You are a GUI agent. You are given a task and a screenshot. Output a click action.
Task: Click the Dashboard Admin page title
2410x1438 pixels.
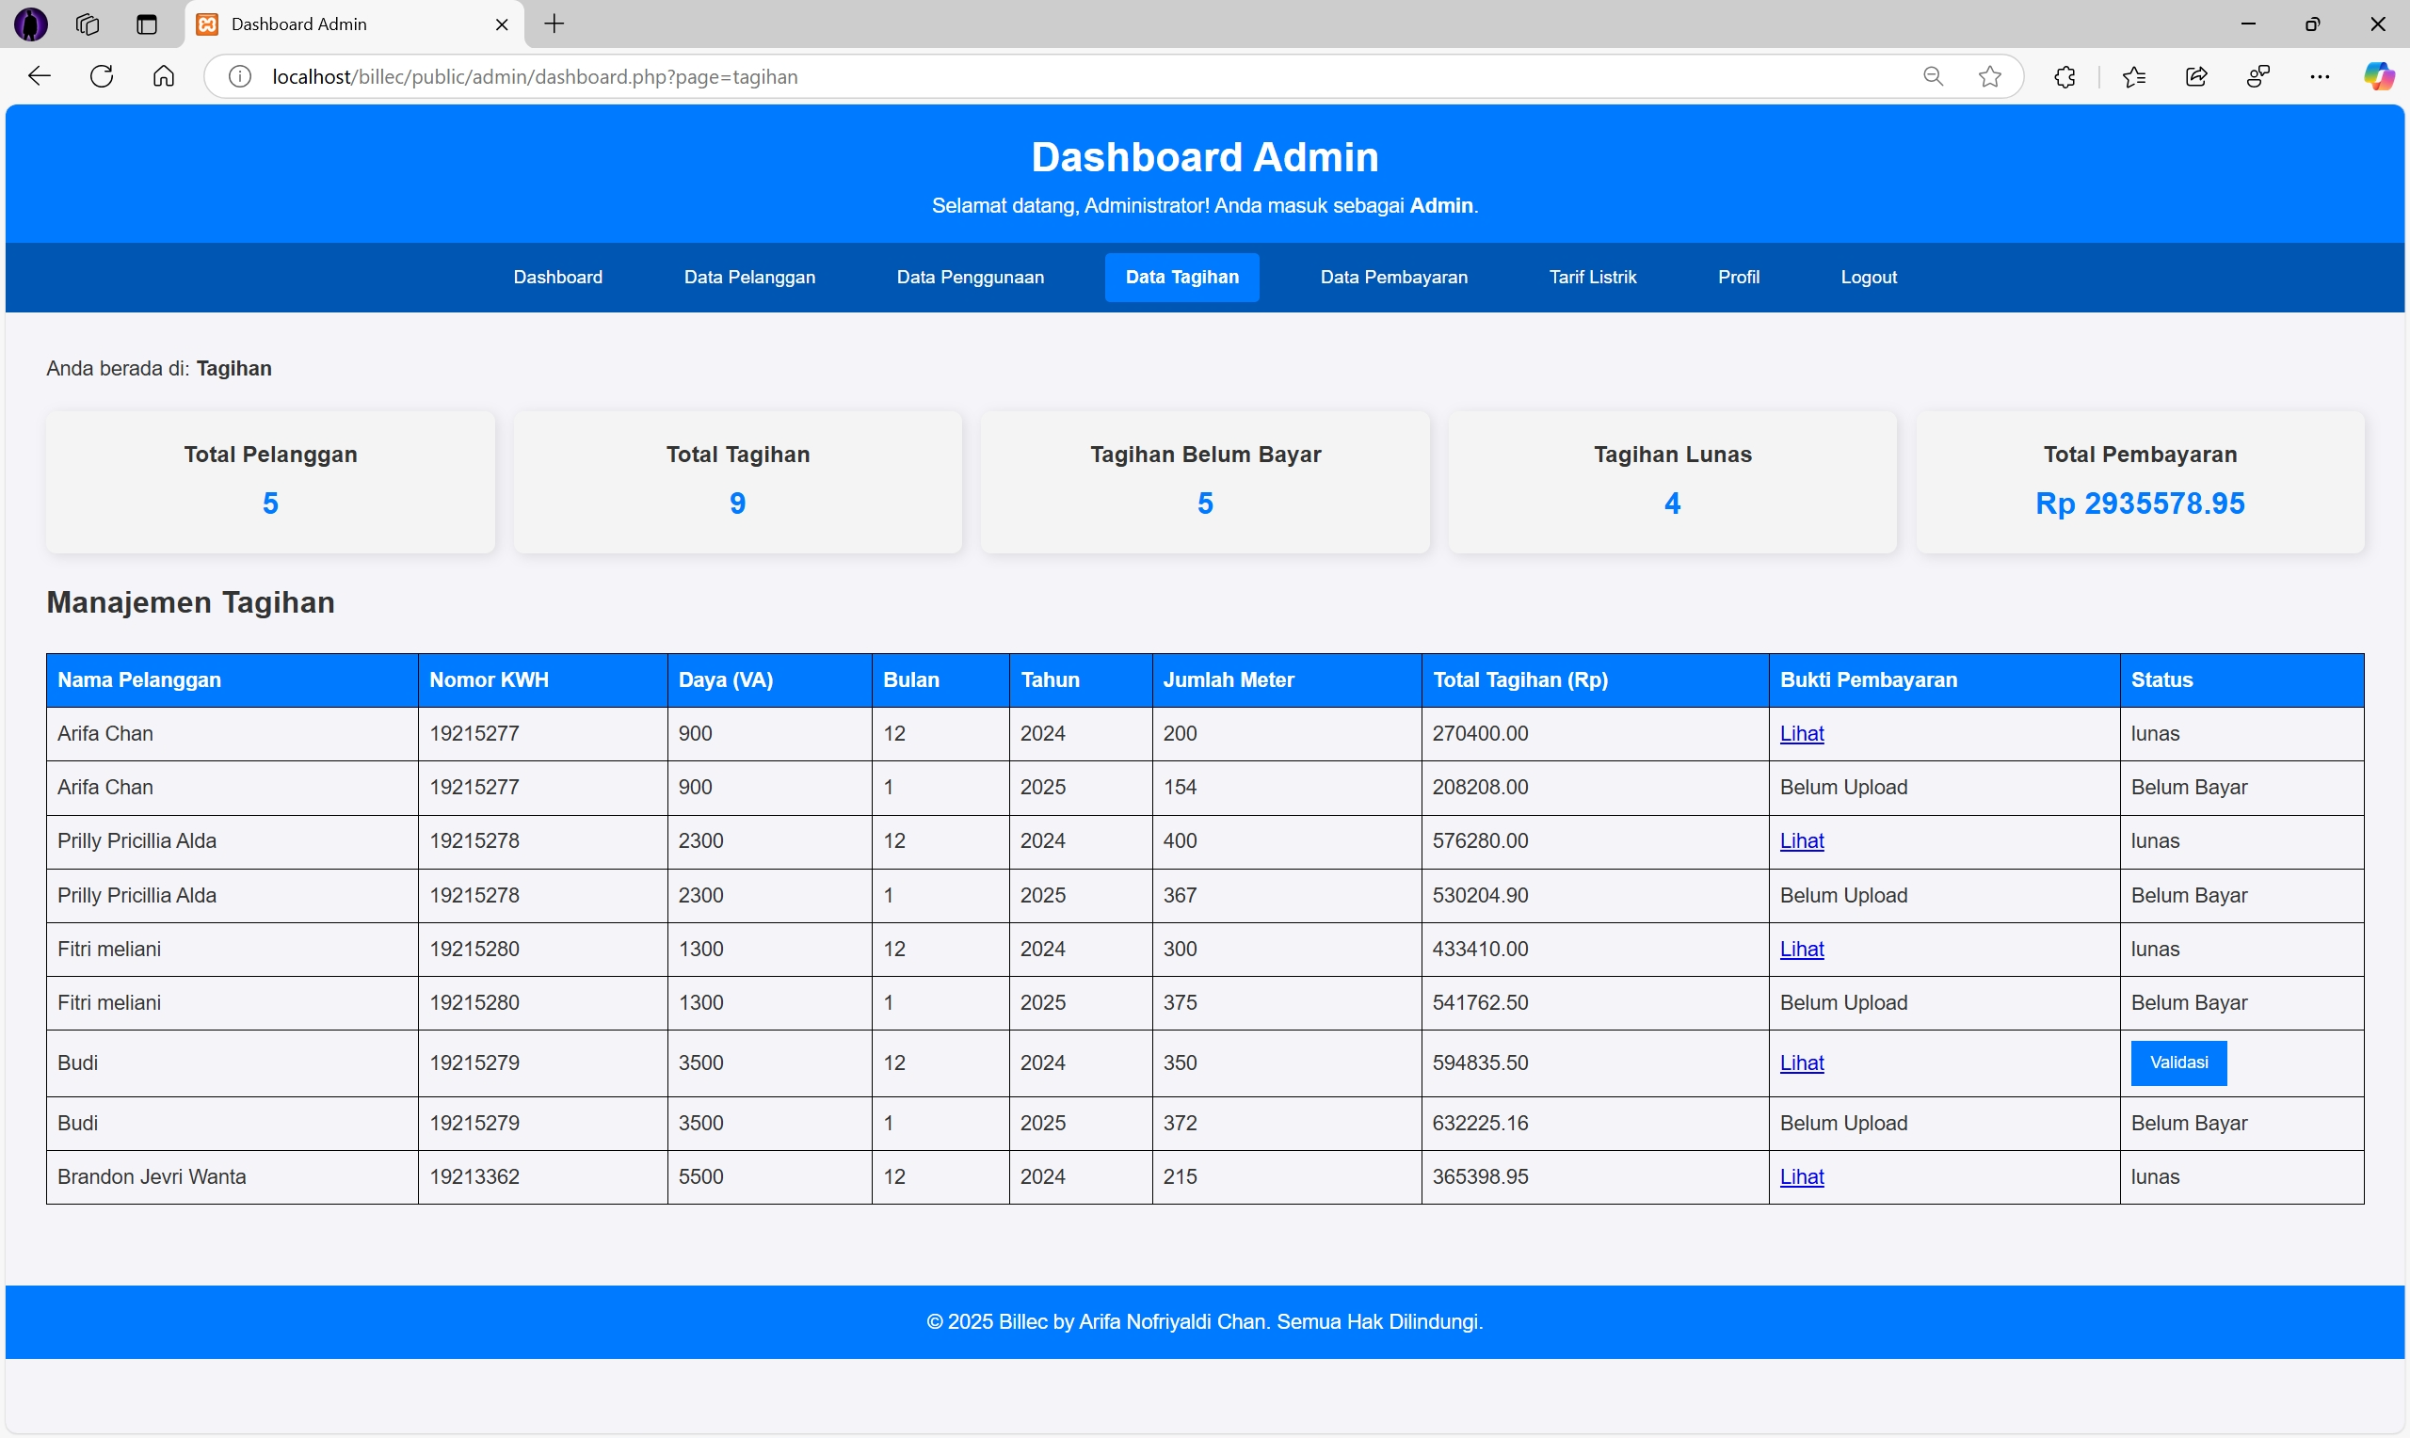click(1204, 157)
